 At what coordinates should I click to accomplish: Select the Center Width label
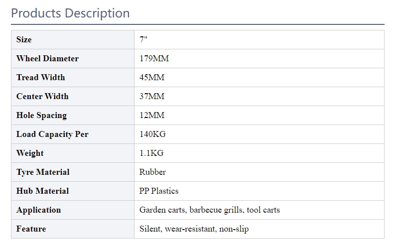(x=42, y=97)
